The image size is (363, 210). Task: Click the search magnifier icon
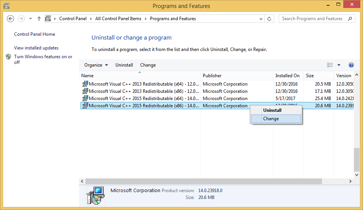[x=350, y=19]
